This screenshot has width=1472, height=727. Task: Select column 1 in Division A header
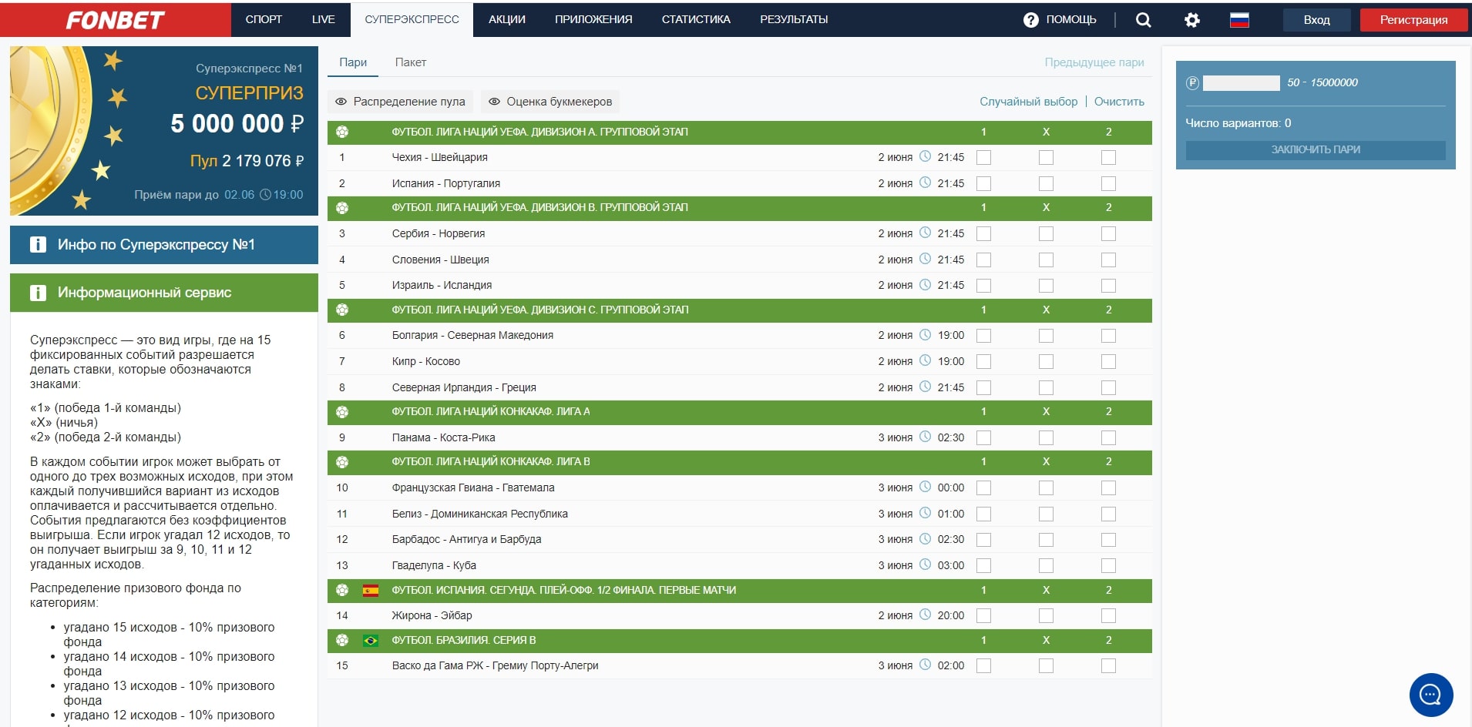tap(983, 132)
